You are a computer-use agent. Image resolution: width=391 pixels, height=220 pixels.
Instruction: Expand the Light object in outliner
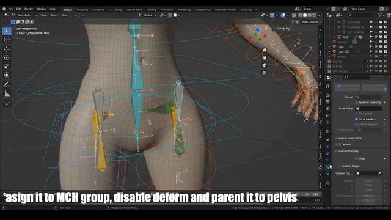[329, 46]
